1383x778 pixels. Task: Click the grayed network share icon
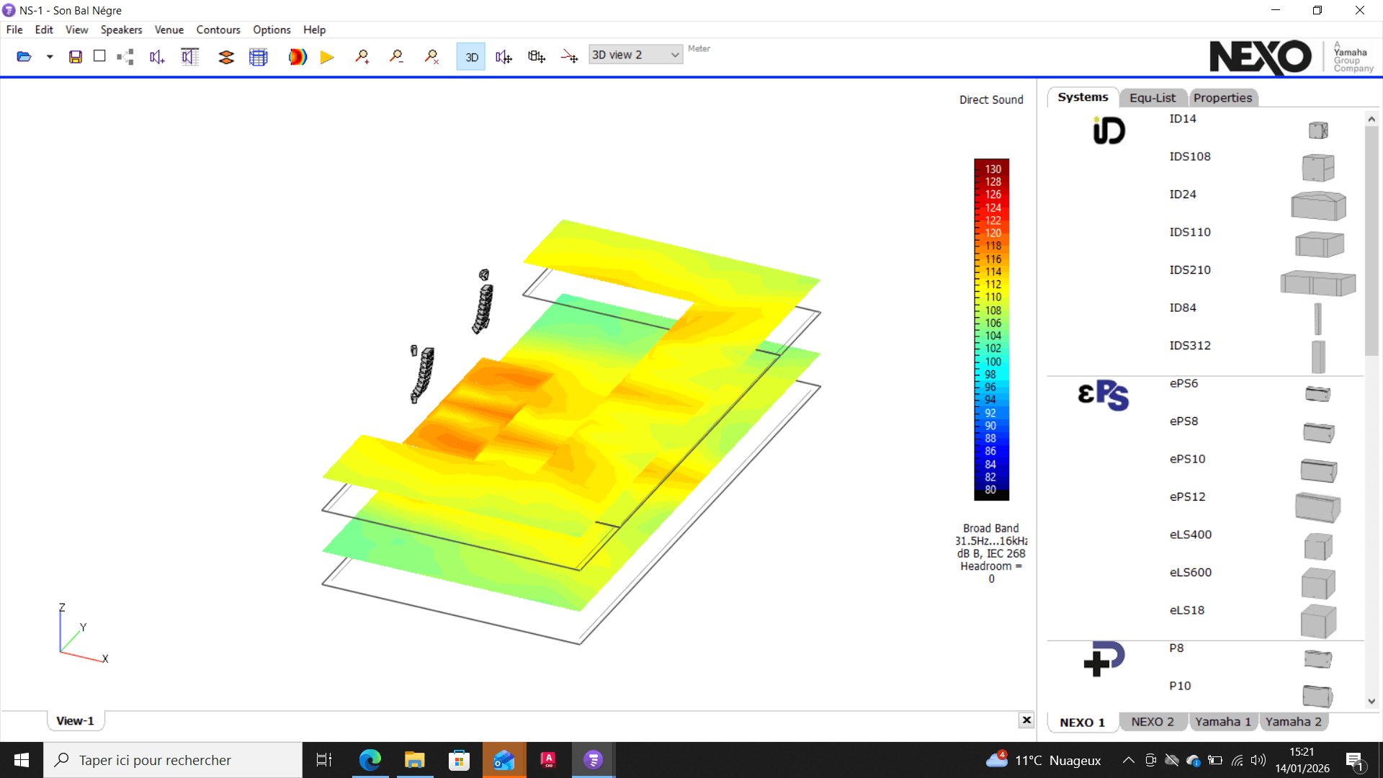coord(125,56)
